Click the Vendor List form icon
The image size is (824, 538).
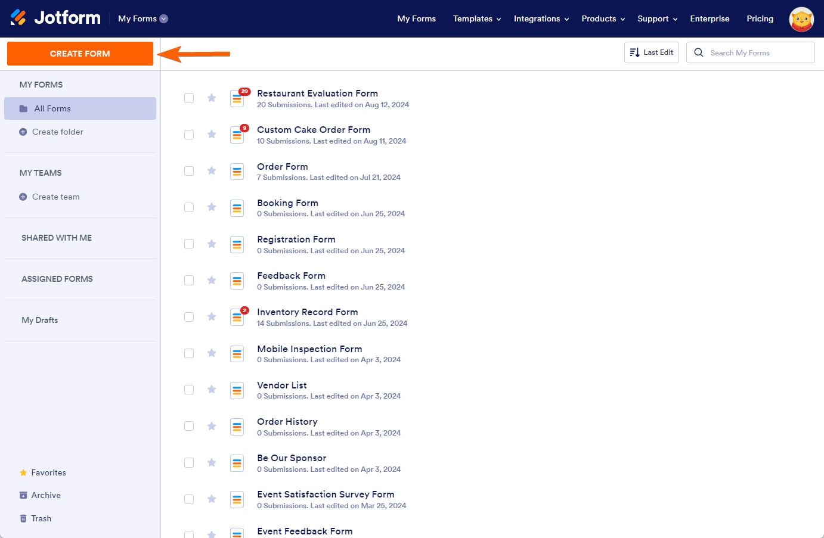(237, 390)
